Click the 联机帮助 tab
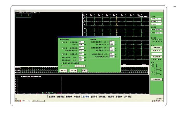Screen dimensions: 177x114 111,97
